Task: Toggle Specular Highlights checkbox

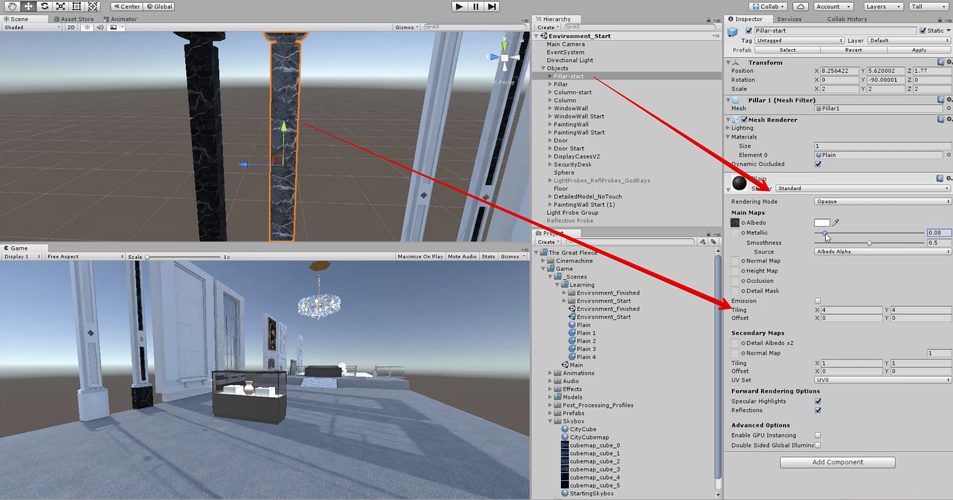Action: tap(818, 401)
